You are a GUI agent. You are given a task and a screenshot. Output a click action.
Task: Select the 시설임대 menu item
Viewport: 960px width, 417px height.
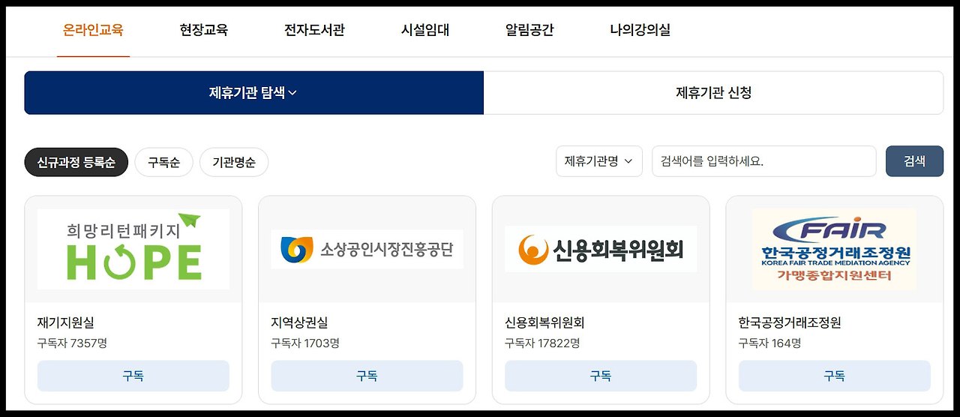[x=425, y=31]
